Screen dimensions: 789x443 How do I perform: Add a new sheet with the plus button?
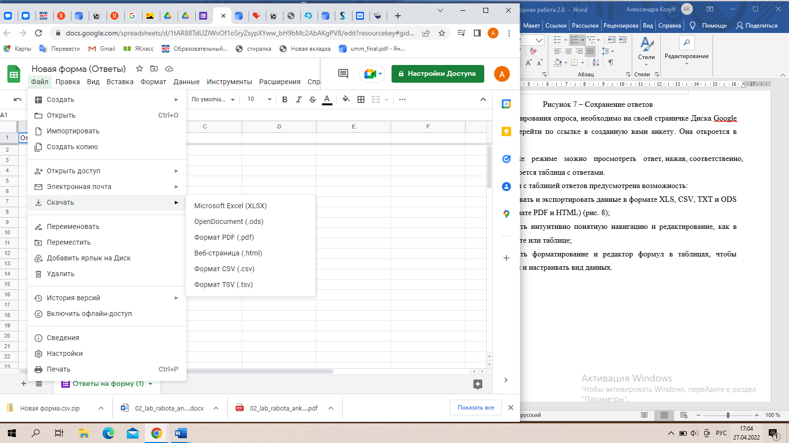[x=23, y=383]
